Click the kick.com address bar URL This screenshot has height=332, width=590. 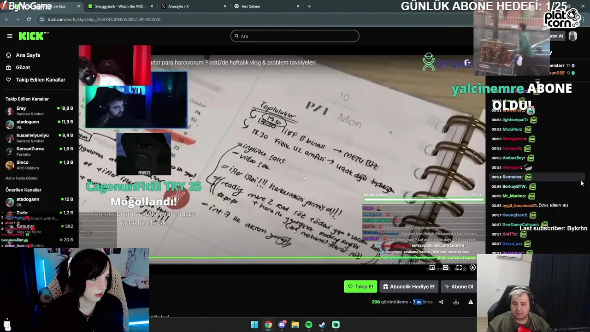click(104, 19)
